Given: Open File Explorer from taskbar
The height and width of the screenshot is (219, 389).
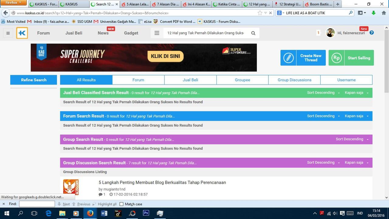Looking at the screenshot, I should click(62, 213).
